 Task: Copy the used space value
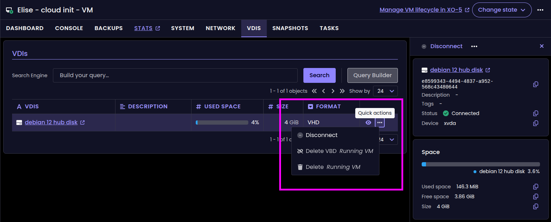click(x=536, y=187)
